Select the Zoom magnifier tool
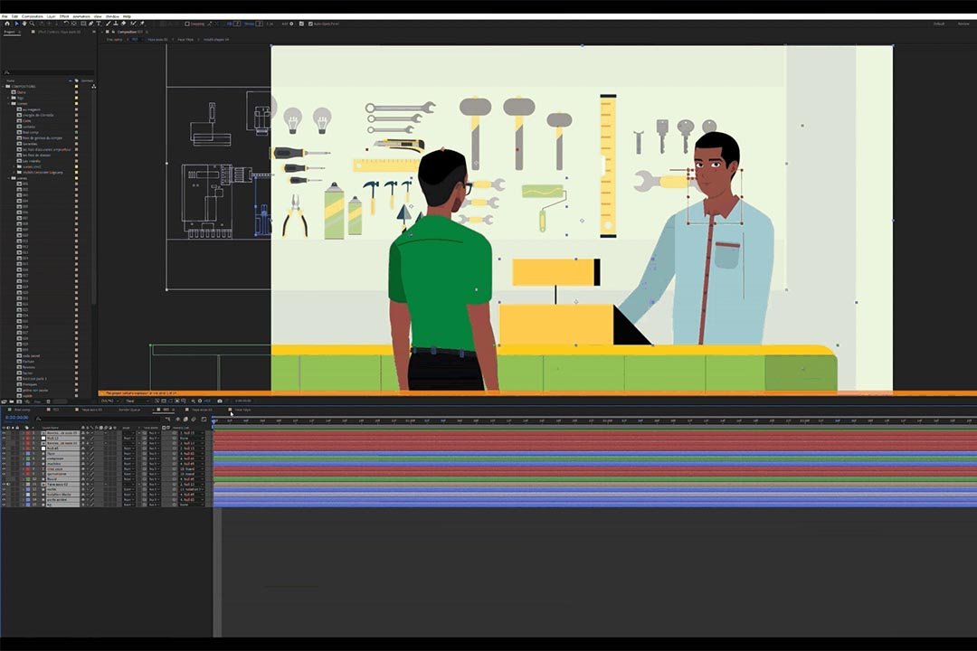 coord(32,24)
